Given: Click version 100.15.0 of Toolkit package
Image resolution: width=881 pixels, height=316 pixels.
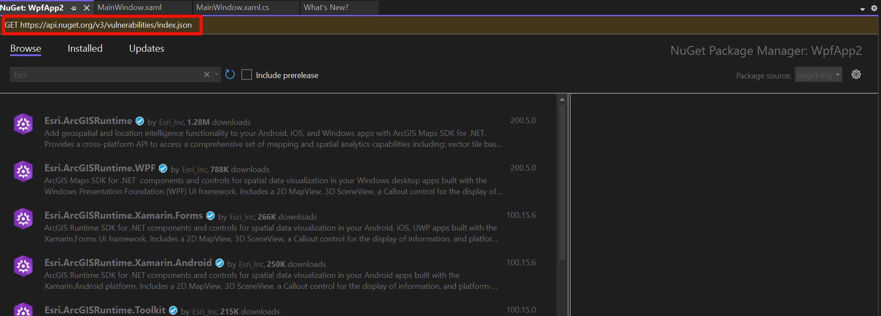Looking at the screenshot, I should pos(521,310).
